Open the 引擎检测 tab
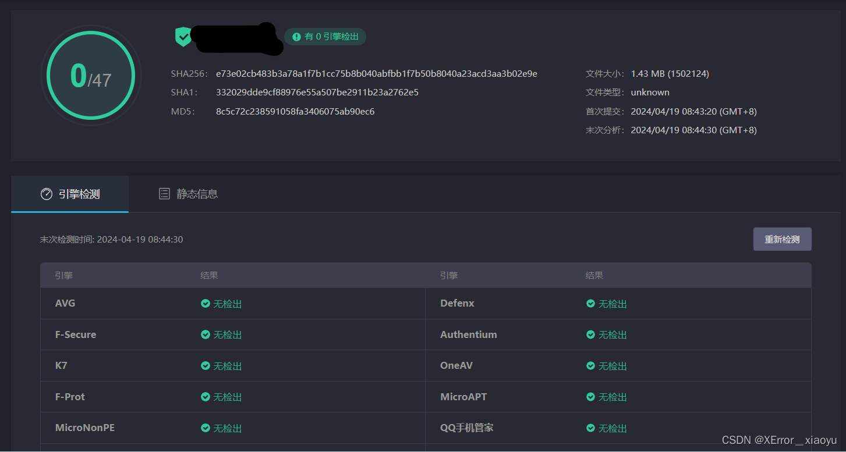Screen dimensions: 846x452 [70, 194]
